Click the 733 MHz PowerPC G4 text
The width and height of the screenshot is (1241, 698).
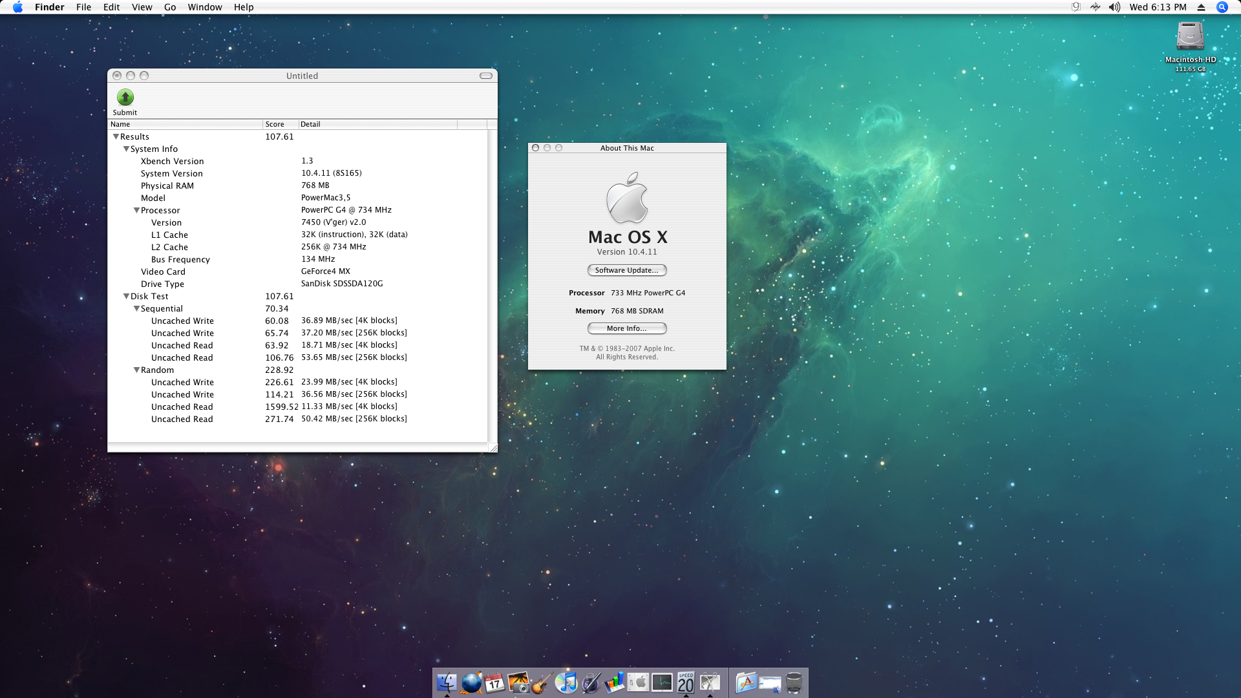pyautogui.click(x=648, y=293)
